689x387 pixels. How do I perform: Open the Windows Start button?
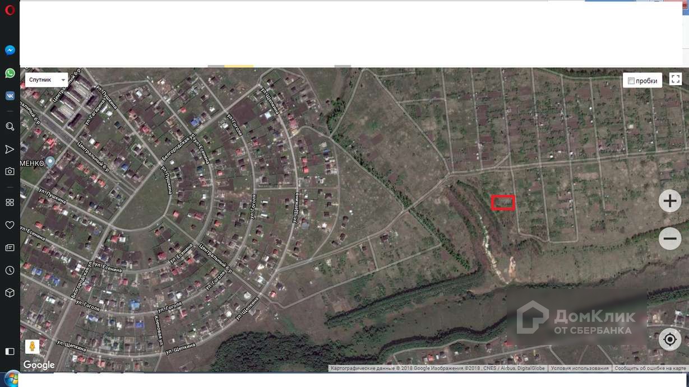10,379
